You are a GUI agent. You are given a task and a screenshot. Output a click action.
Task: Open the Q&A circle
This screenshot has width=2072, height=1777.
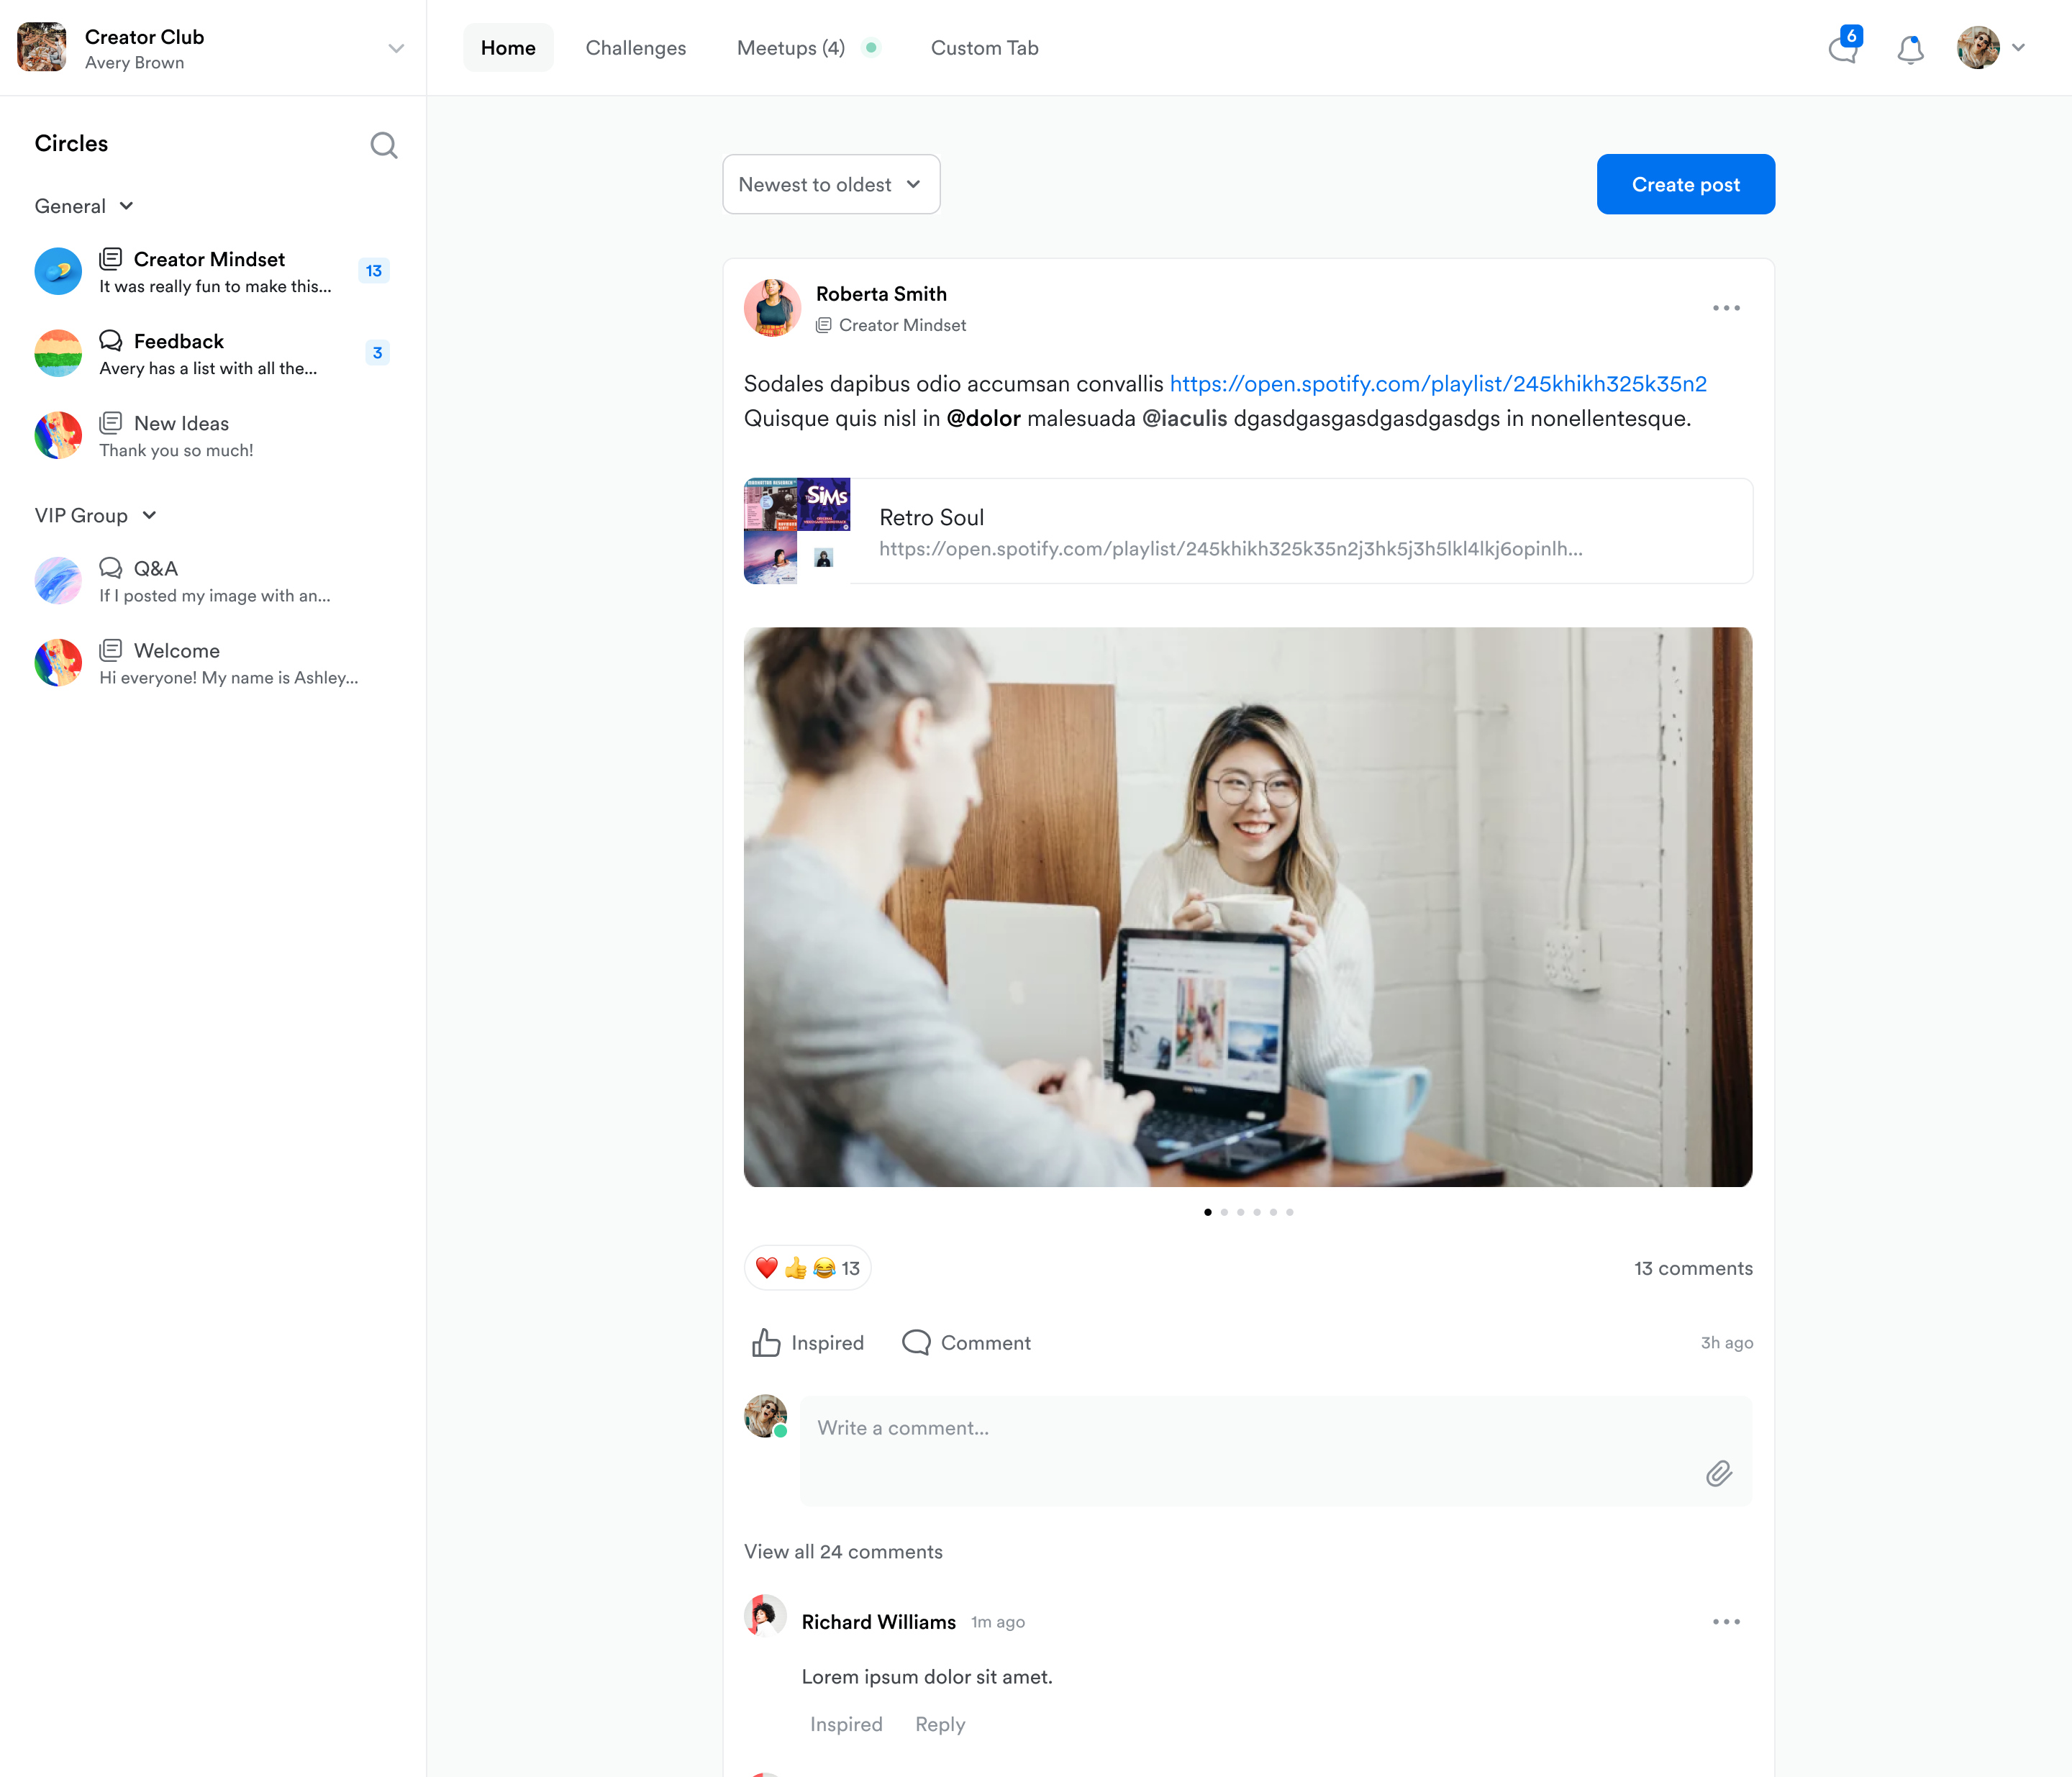212,580
